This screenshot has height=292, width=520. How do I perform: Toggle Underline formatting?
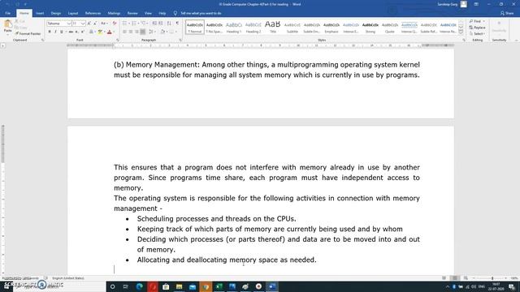[62, 32]
